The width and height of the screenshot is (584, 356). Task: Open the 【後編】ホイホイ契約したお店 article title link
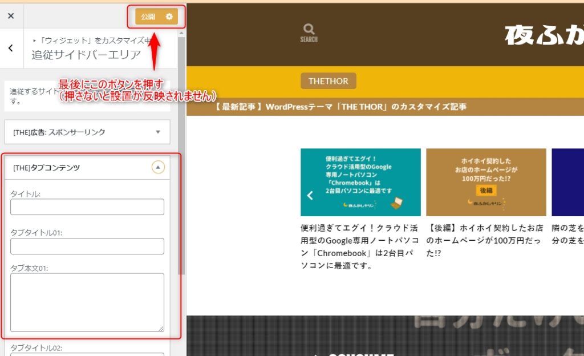pyautogui.click(x=485, y=240)
